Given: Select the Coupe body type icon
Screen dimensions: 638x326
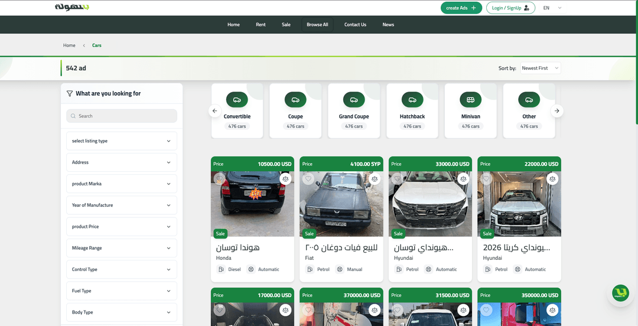Looking at the screenshot, I should coord(295,100).
